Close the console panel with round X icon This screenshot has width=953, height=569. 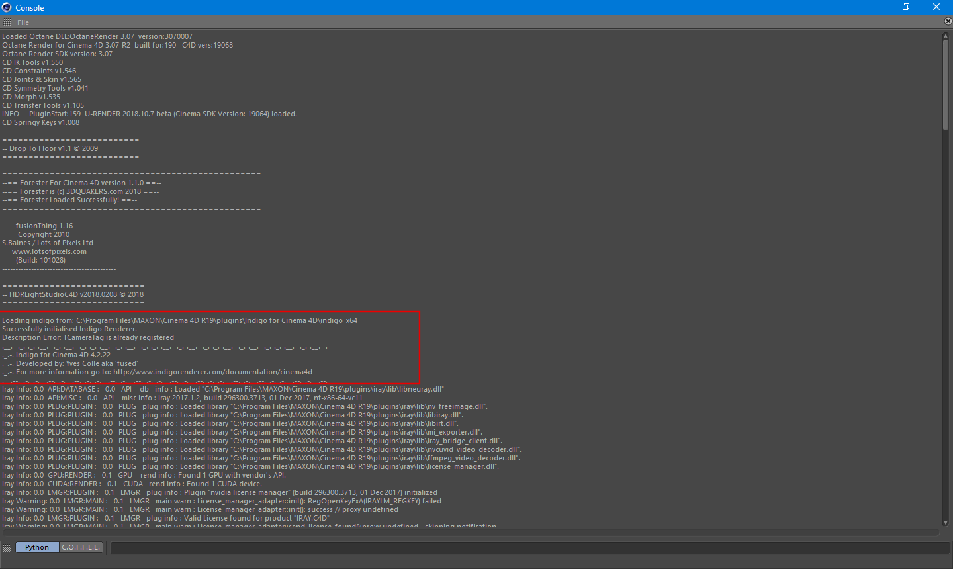point(948,22)
